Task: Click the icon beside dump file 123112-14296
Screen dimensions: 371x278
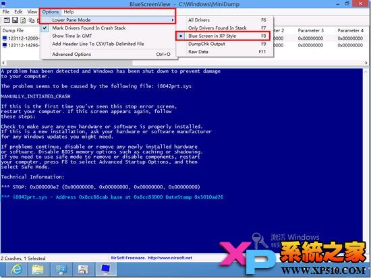Action: pyautogui.click(x=5, y=45)
